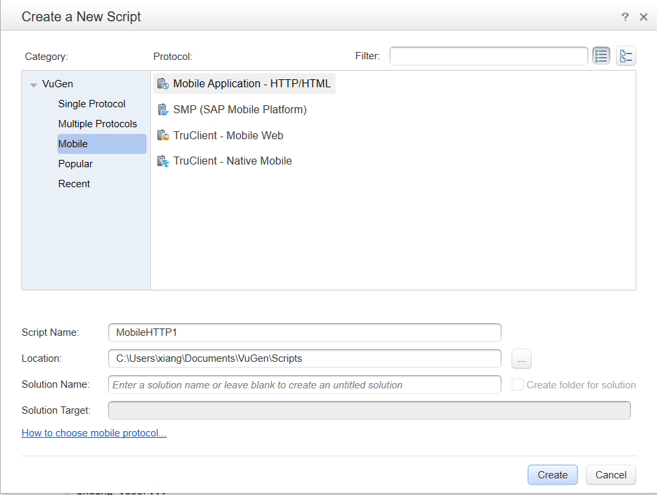This screenshot has width=657, height=495.
Task: Select Mobile Application - HTTP/HTML protocol text
Action: coord(252,84)
